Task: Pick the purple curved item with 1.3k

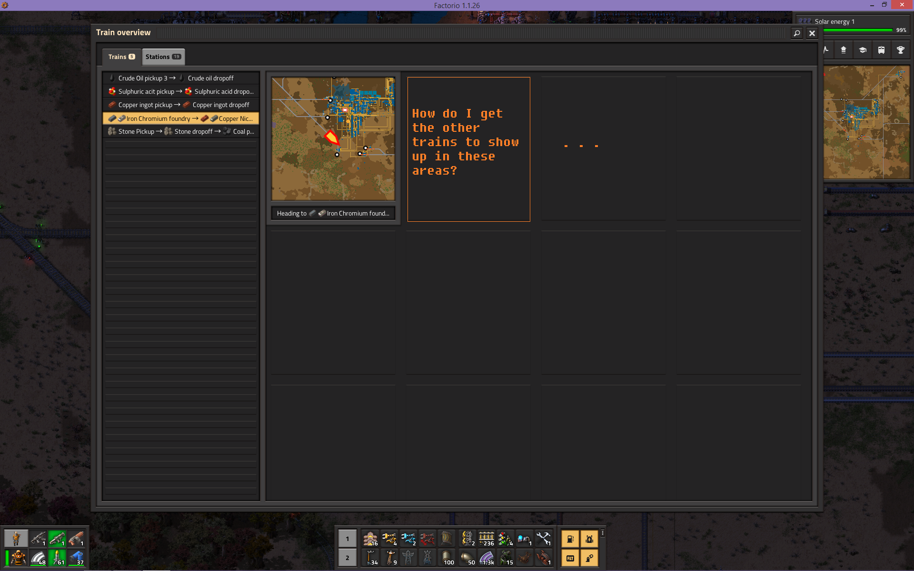Action: (x=487, y=558)
